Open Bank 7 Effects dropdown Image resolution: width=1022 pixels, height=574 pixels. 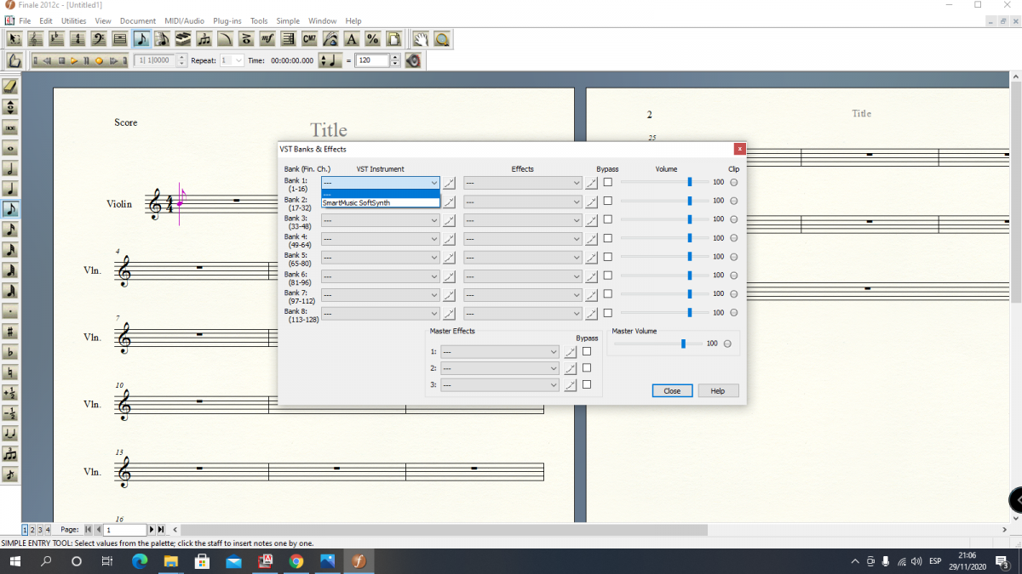523,295
